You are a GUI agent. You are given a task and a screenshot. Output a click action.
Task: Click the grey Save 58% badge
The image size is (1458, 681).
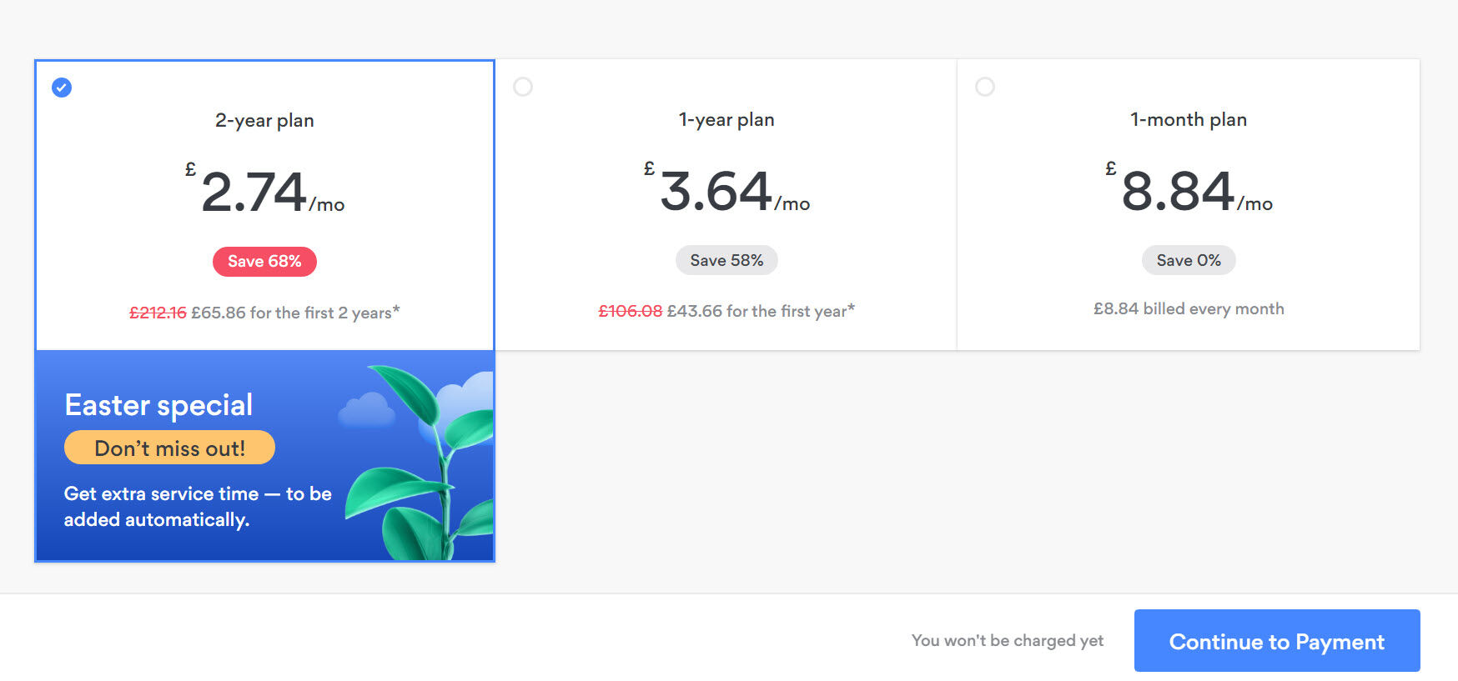tap(726, 260)
